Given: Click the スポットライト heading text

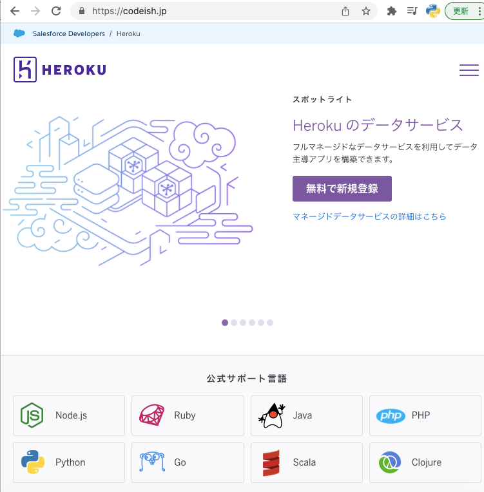Looking at the screenshot, I should 322,99.
